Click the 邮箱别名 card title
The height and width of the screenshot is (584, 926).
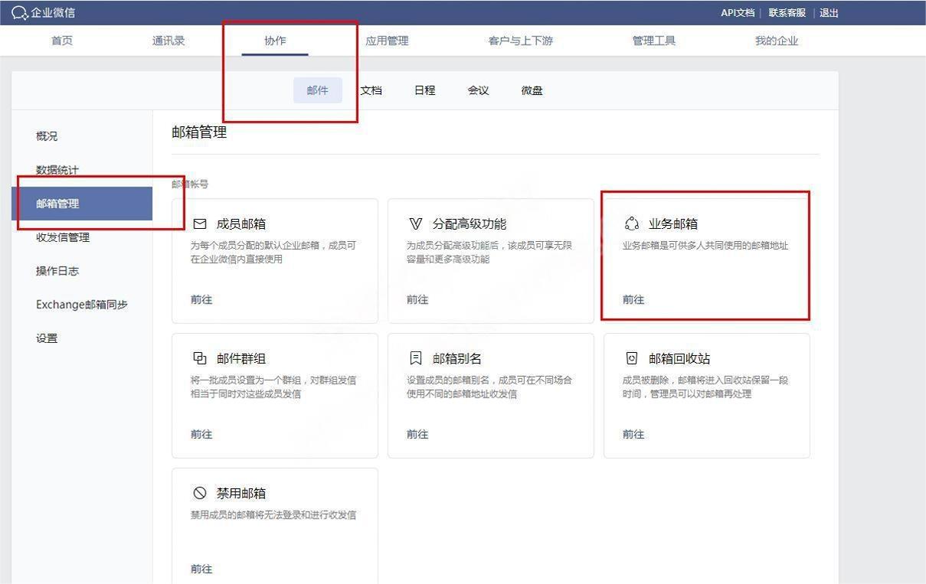[x=457, y=358]
